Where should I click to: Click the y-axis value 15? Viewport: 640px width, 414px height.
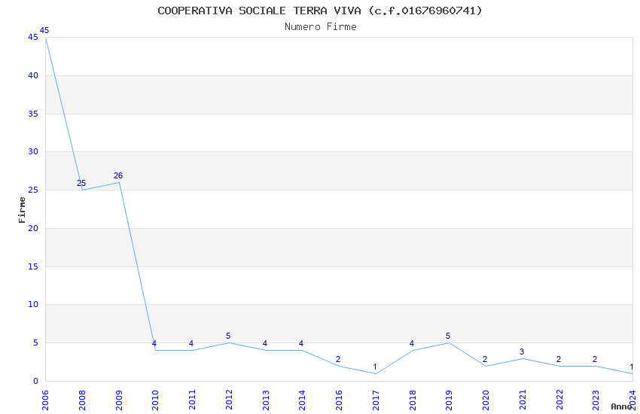coord(33,266)
